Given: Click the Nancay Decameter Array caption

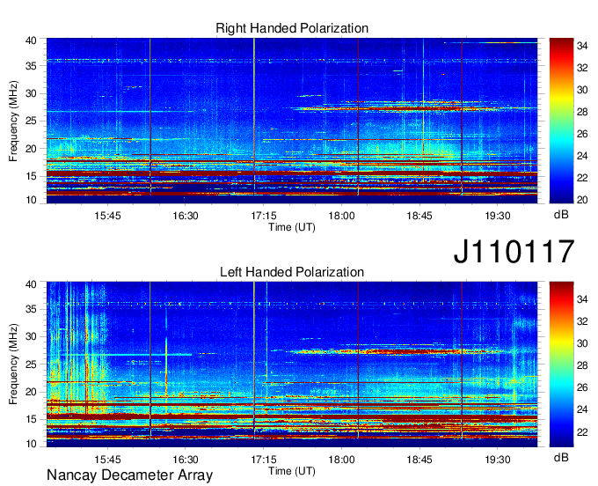Looking at the screenshot, I should [129, 475].
